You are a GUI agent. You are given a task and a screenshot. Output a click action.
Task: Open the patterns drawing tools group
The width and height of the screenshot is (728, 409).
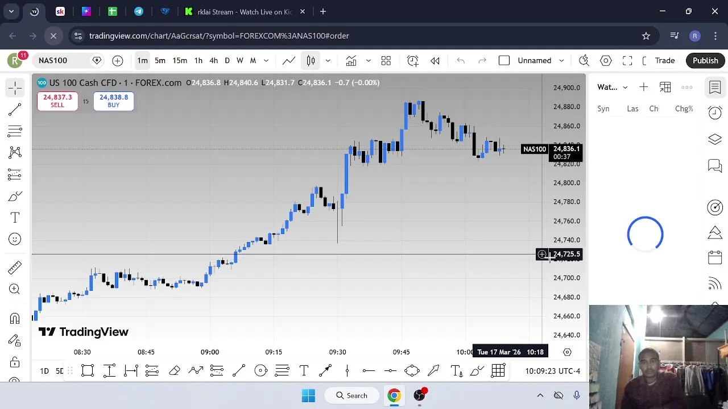15,152
